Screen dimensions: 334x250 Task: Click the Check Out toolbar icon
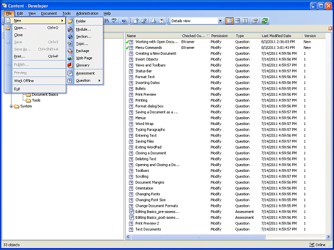pos(154,21)
